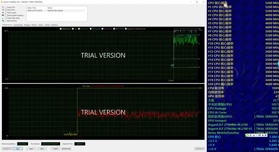Click the cache stress icon
279x152 pixels.
[3, 13]
